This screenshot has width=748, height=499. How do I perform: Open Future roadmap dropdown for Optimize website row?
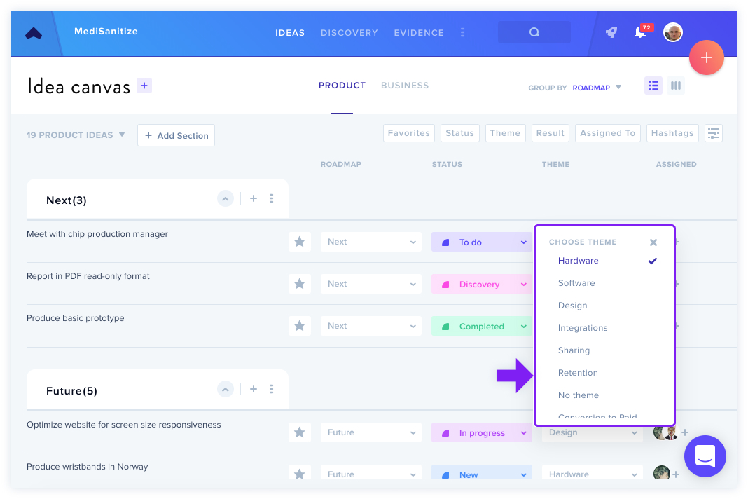[x=371, y=432]
